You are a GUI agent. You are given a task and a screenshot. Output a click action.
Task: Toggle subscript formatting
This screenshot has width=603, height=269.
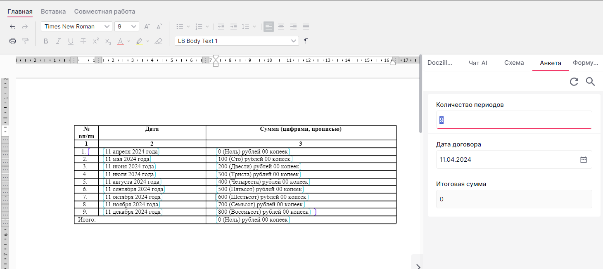coord(108,41)
